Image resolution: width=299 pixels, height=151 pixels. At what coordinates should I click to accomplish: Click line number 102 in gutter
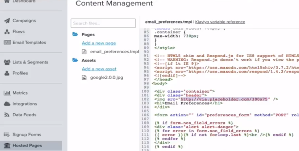click(145, 99)
